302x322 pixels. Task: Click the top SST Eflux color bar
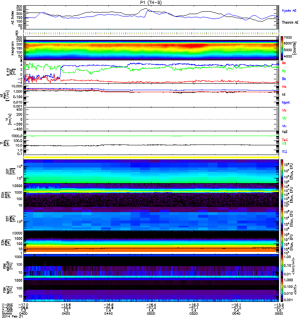pos(282,170)
